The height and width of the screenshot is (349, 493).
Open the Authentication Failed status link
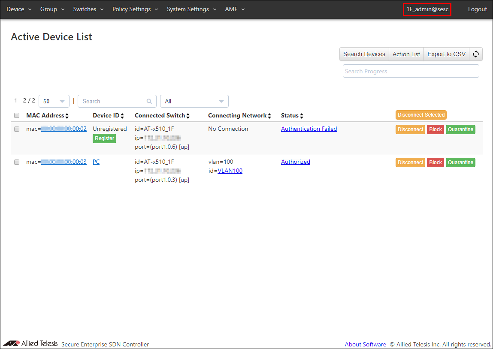[x=309, y=129]
